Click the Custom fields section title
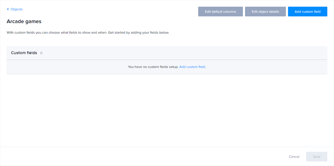Screen dimensions: 334x166 [x=24, y=53]
